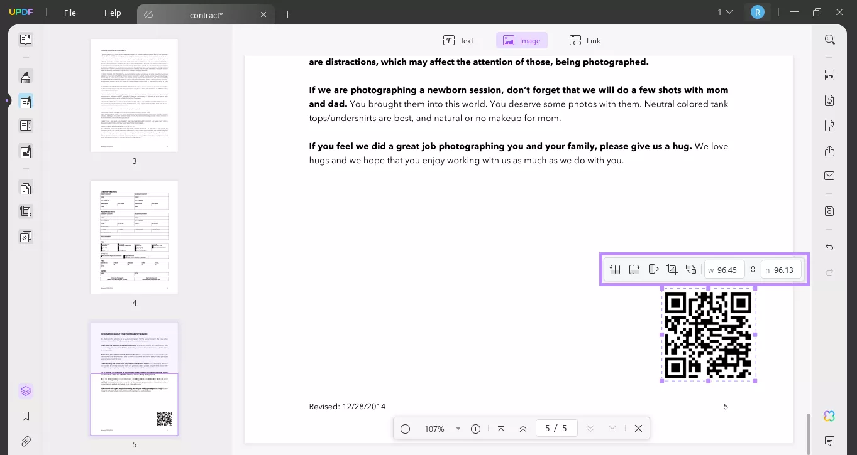Click the 'Revised: 12/28/2014' footer text
This screenshot has height=455, width=857.
pyautogui.click(x=347, y=406)
